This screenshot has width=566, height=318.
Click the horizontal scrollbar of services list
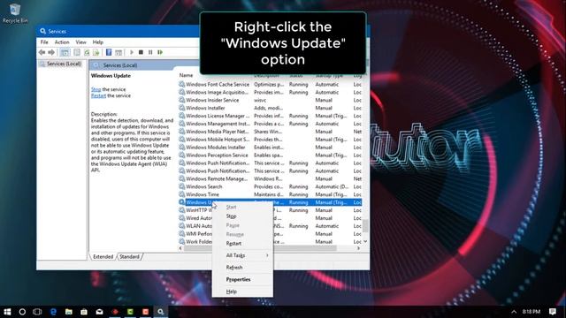coord(260,248)
